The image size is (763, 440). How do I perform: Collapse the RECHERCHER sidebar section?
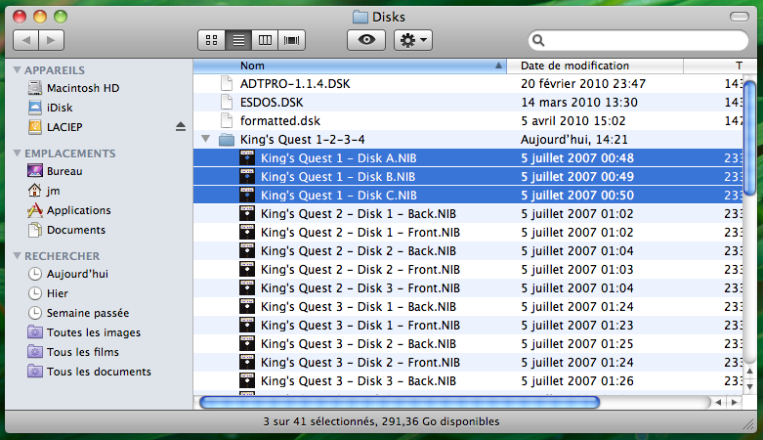17,256
